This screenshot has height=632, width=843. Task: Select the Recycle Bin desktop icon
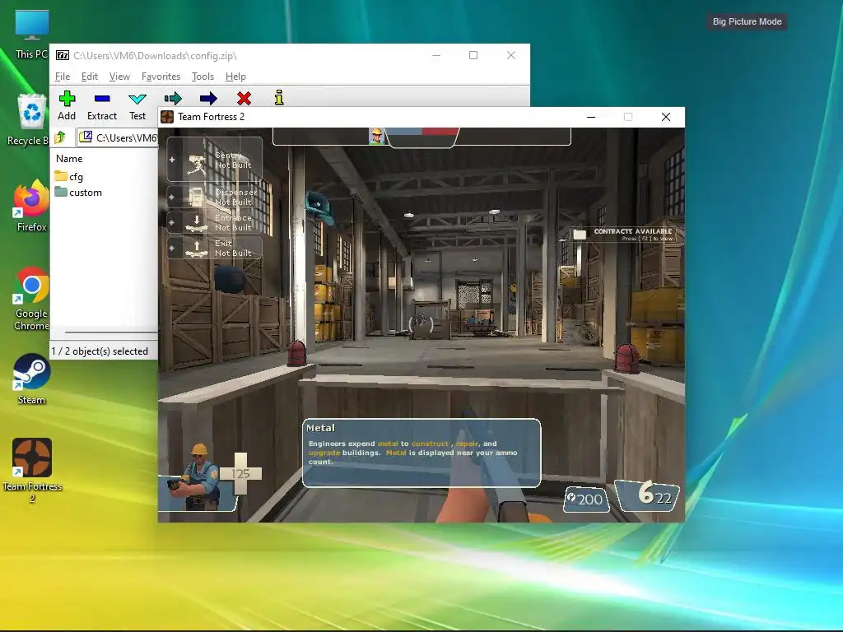coord(30,119)
